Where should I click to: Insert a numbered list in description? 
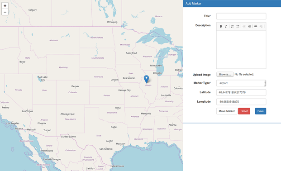[x=232, y=26]
